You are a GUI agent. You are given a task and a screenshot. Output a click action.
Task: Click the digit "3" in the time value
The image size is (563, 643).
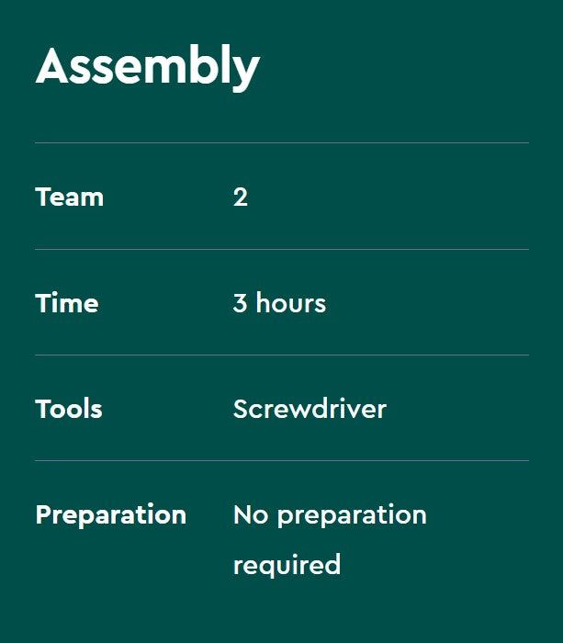point(240,303)
